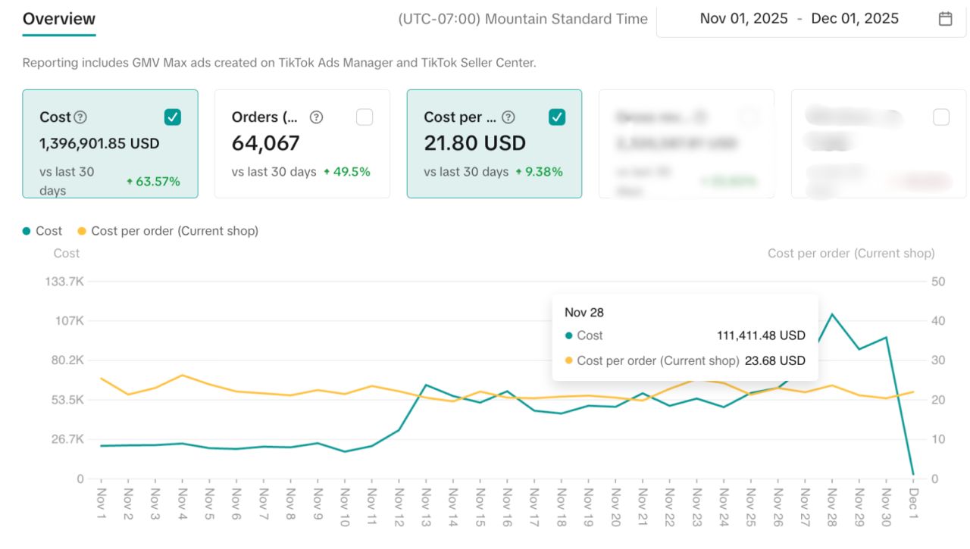Click end date Dec 01, 2025
970x549 pixels.
tap(855, 19)
